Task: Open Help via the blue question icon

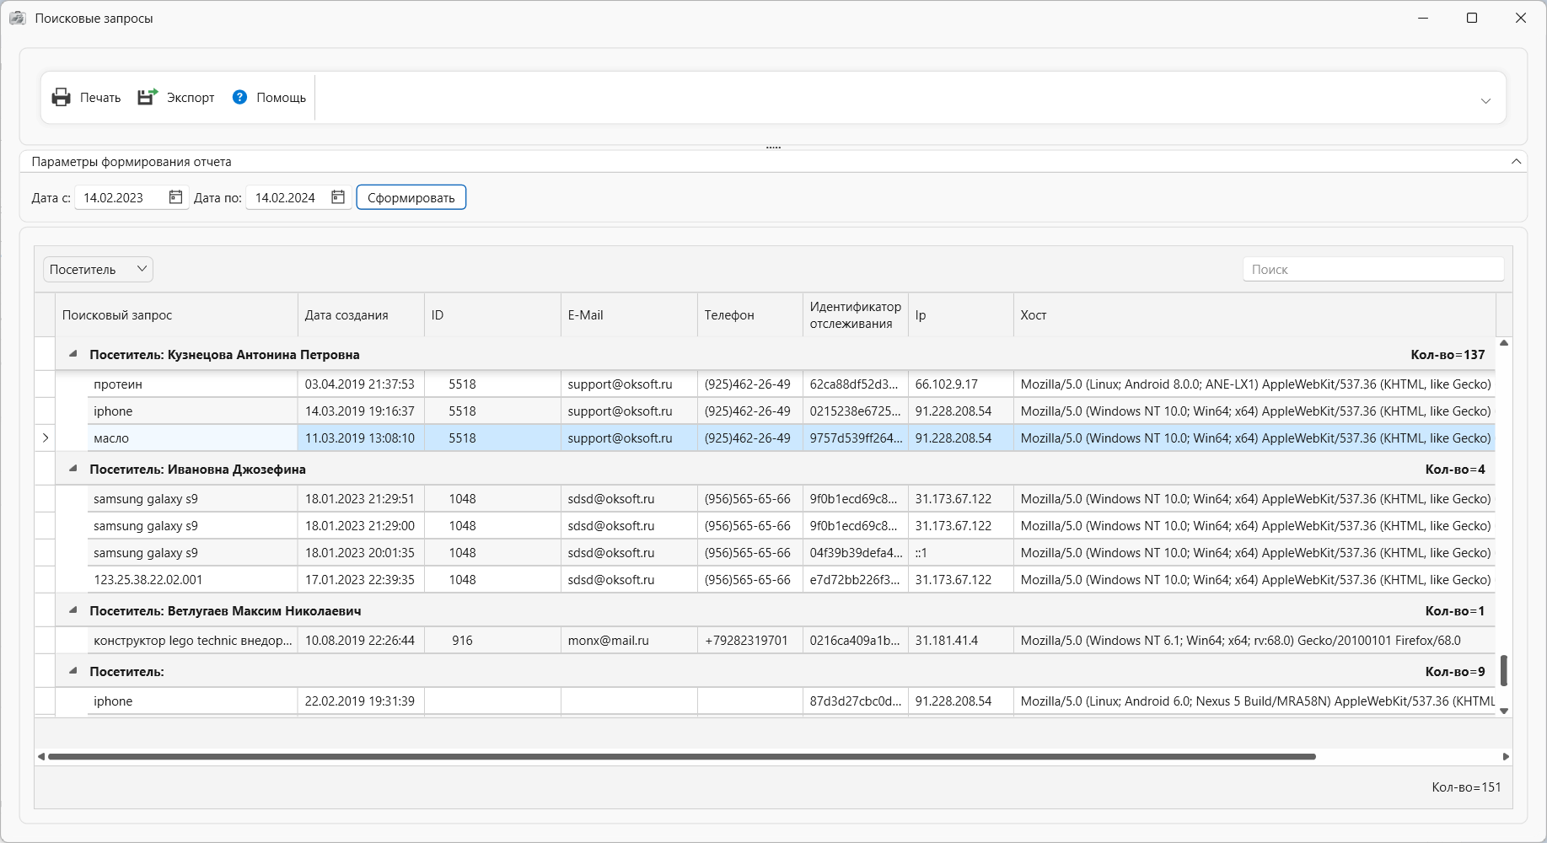Action: pyautogui.click(x=239, y=98)
